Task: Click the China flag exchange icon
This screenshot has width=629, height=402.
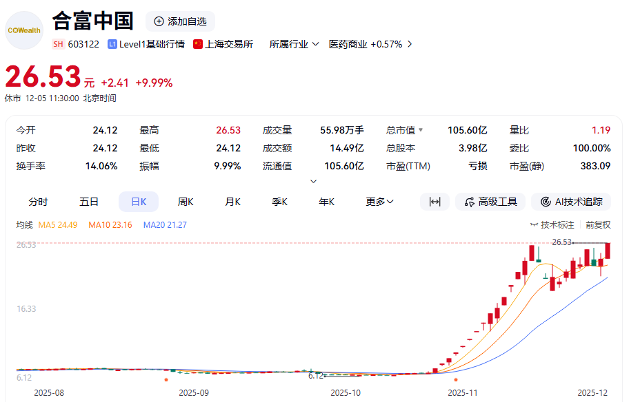Action: click(198, 44)
